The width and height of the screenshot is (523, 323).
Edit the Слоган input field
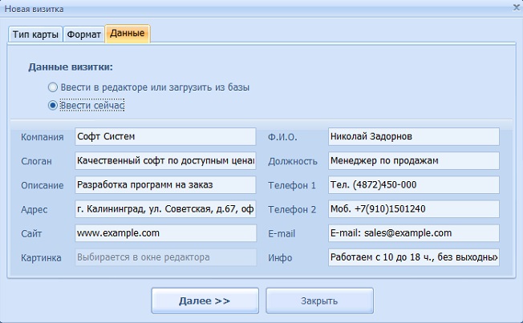pyautogui.click(x=165, y=160)
